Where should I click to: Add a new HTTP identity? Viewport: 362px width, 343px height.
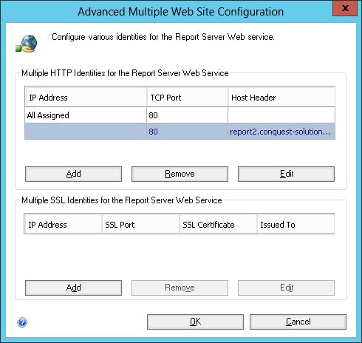point(73,174)
